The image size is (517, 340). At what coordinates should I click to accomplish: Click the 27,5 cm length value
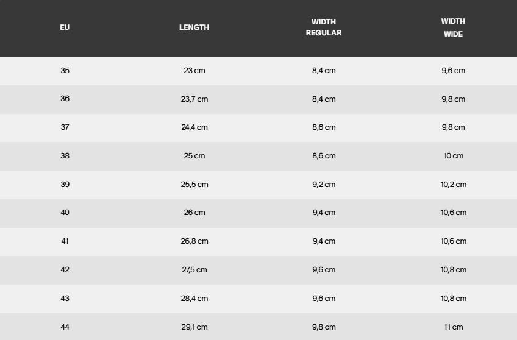coord(194,270)
